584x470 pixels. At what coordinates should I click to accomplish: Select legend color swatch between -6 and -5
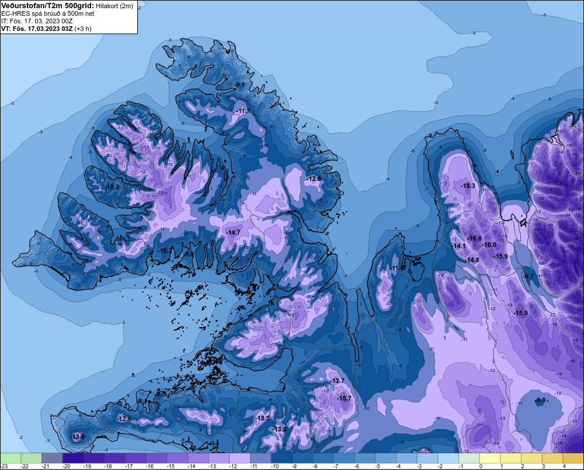[365, 458]
